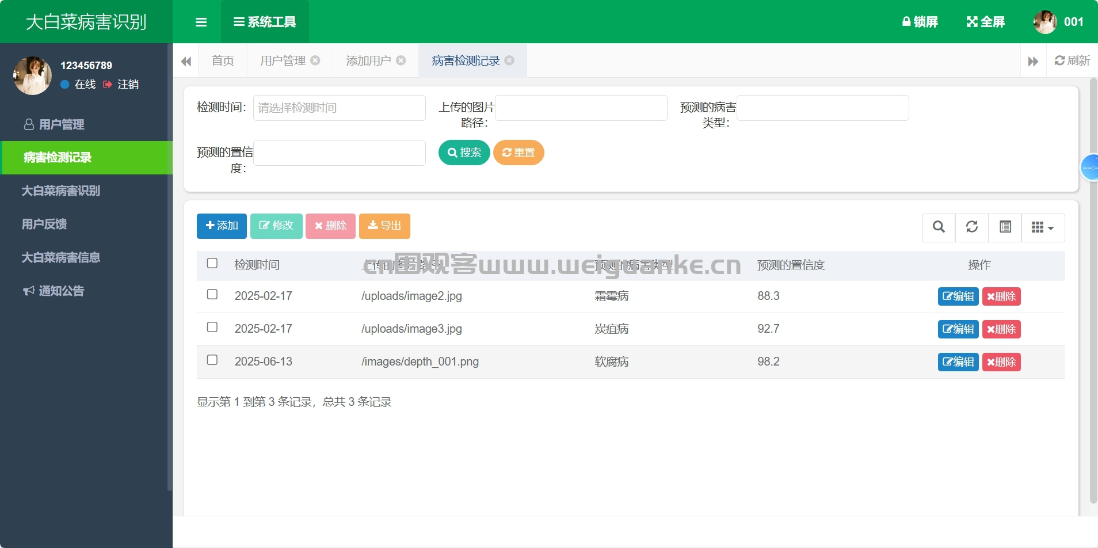This screenshot has height=548, width=1098.
Task: Check the row for /images/depth_001.png
Action: point(212,360)
